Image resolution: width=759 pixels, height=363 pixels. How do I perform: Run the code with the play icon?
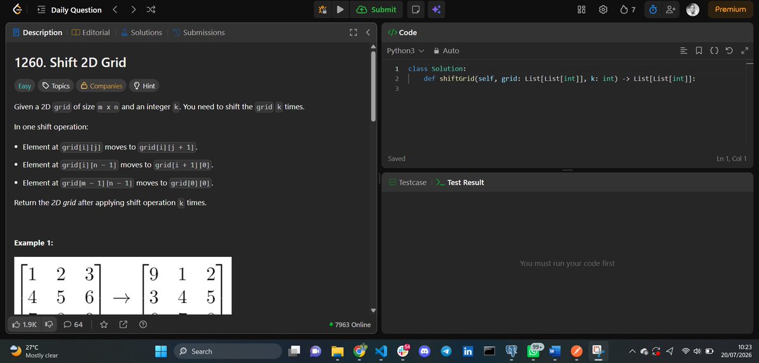coord(340,9)
